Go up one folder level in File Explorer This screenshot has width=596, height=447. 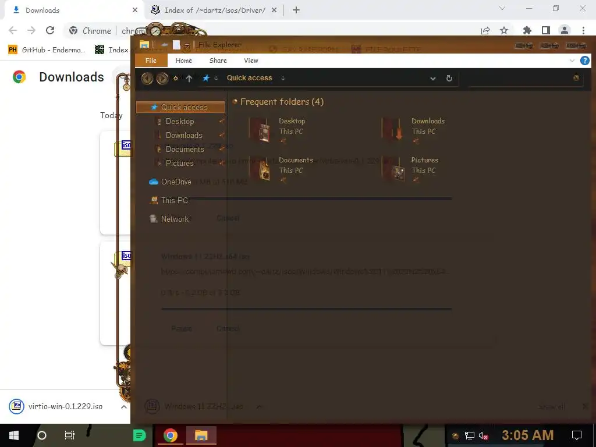pyautogui.click(x=189, y=79)
